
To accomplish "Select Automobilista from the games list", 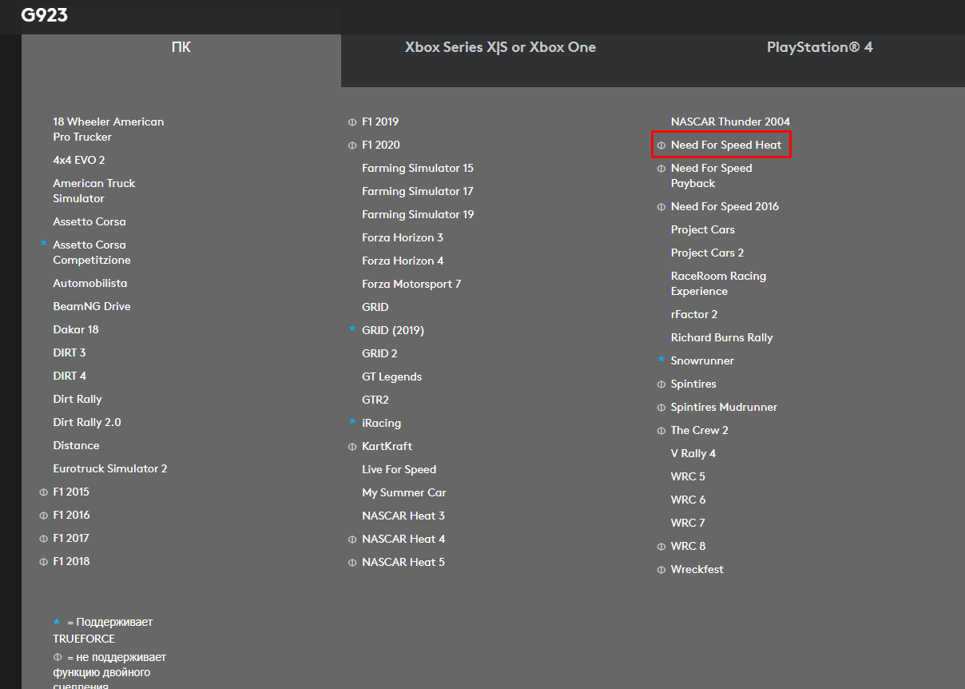I will pyautogui.click(x=90, y=283).
